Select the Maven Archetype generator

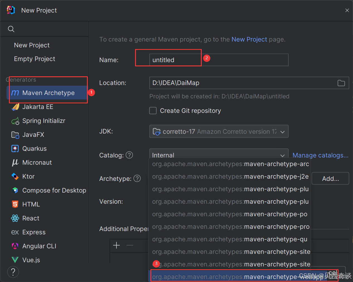point(47,93)
